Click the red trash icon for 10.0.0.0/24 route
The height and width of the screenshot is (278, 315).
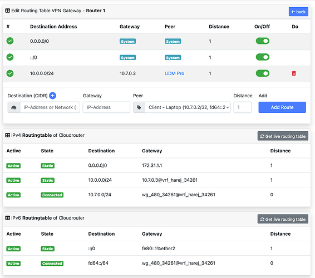click(294, 73)
